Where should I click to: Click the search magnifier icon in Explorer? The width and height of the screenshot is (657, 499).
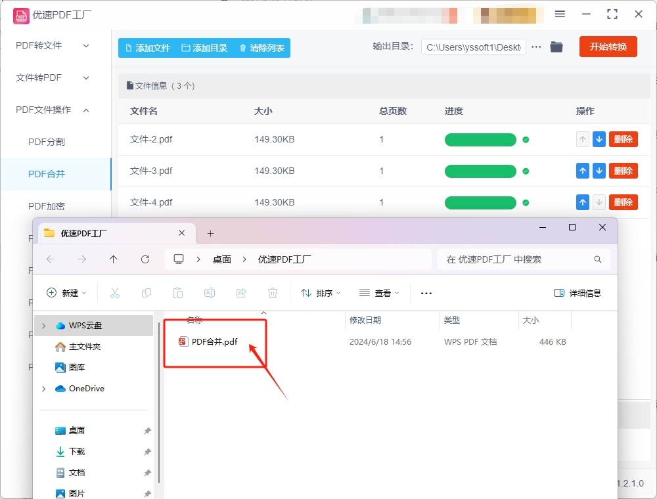coord(597,259)
